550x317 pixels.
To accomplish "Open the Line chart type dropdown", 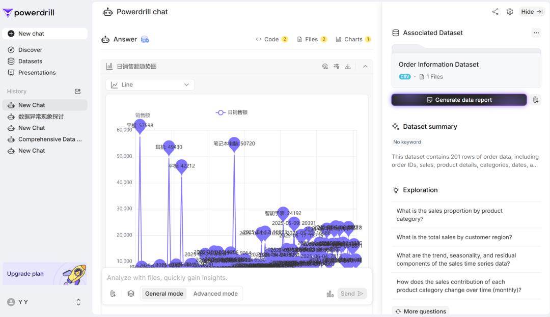I will point(150,85).
